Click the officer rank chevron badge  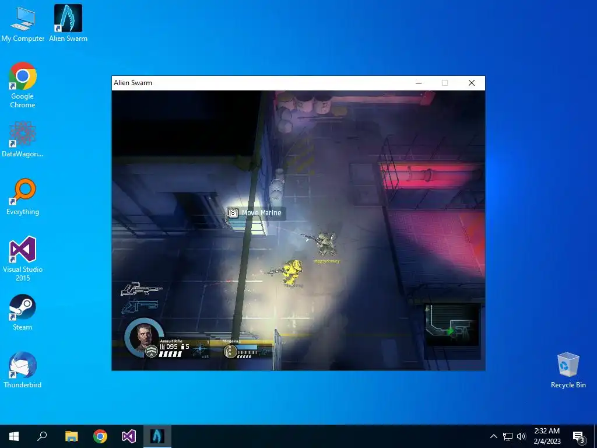coord(152,351)
